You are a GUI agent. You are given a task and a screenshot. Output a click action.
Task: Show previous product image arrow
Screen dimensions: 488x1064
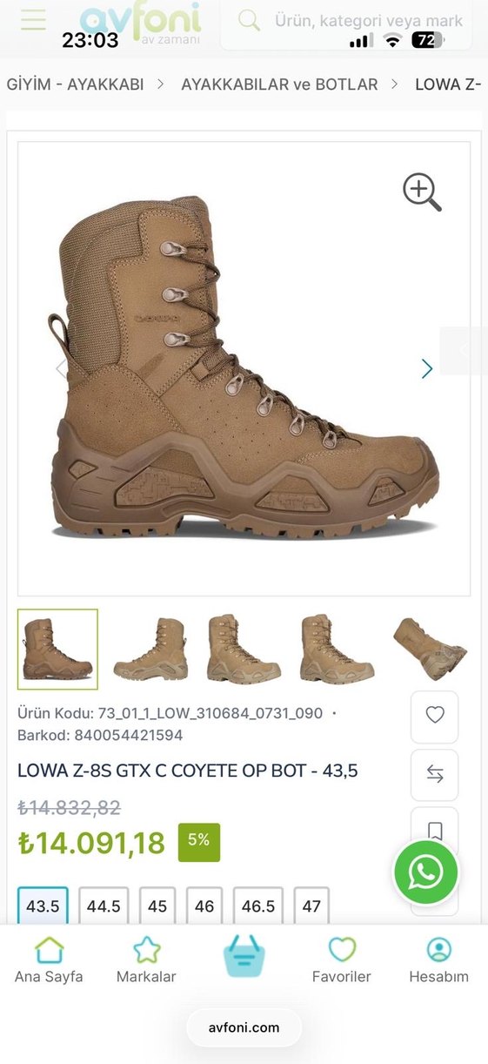click(x=61, y=368)
